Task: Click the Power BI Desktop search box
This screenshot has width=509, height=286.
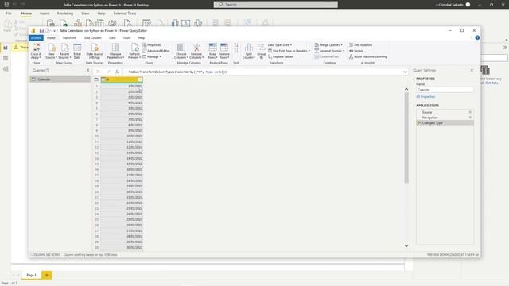Action: click(x=276, y=5)
